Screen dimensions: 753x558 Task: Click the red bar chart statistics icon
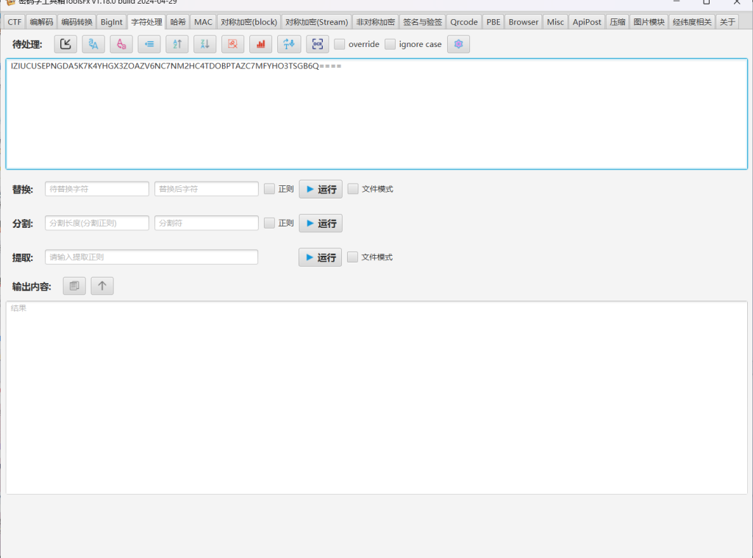(x=260, y=44)
